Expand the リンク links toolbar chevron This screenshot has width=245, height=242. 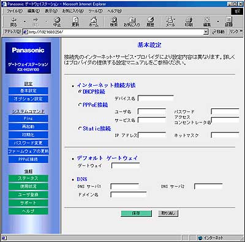241,31
